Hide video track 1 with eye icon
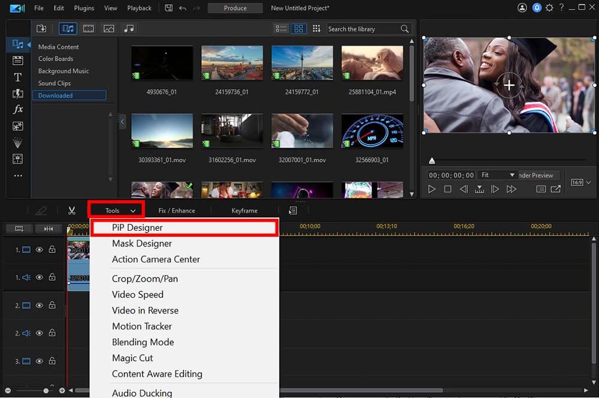599x398 pixels. [x=40, y=250]
